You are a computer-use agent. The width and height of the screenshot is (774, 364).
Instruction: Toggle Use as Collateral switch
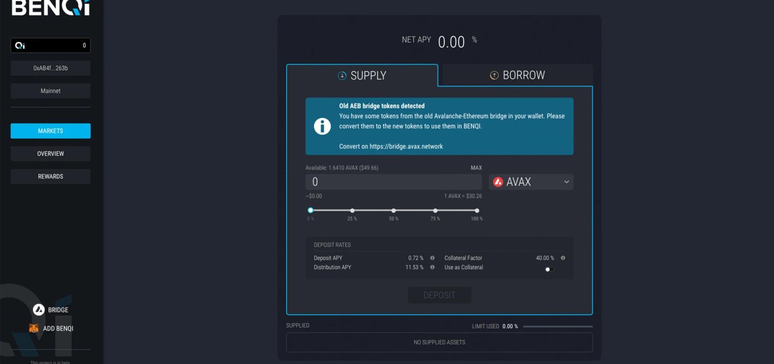coord(550,270)
